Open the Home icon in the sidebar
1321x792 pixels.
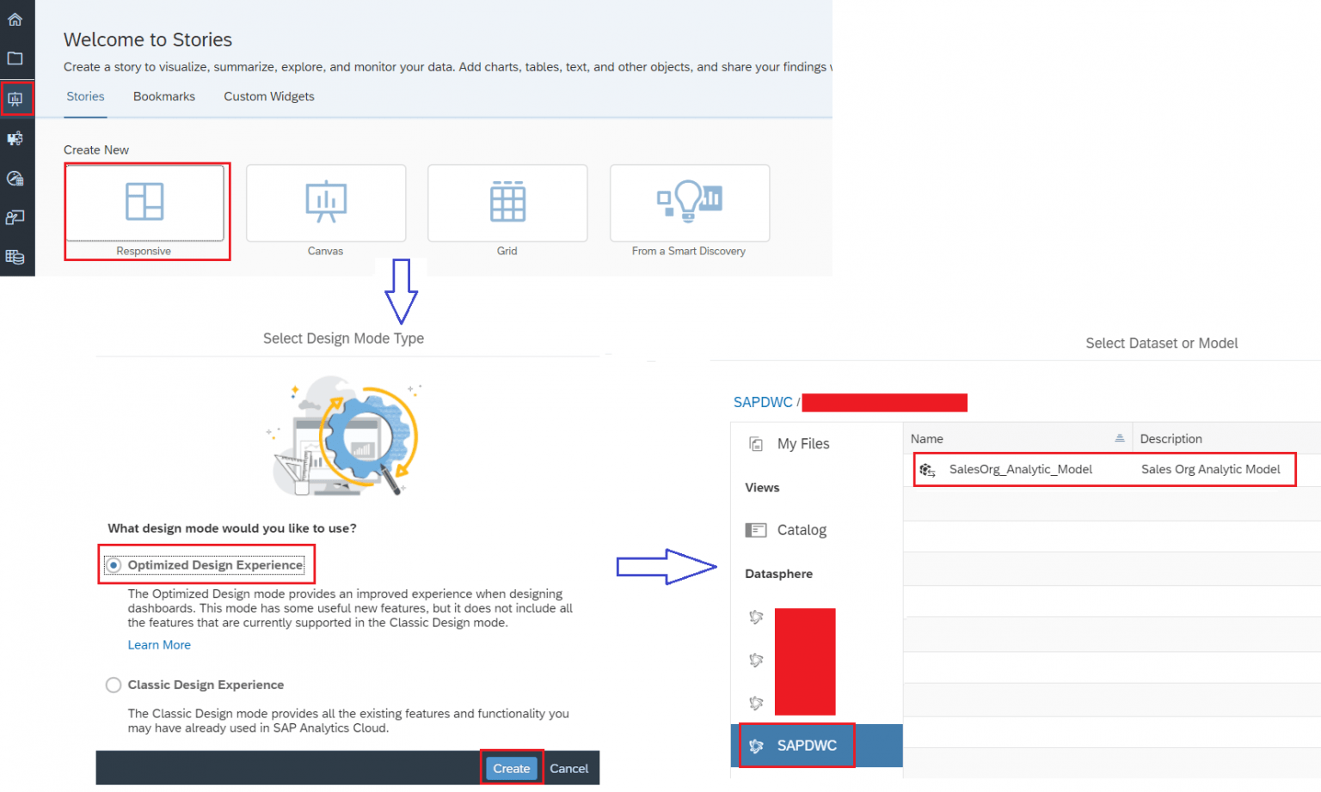click(x=15, y=19)
